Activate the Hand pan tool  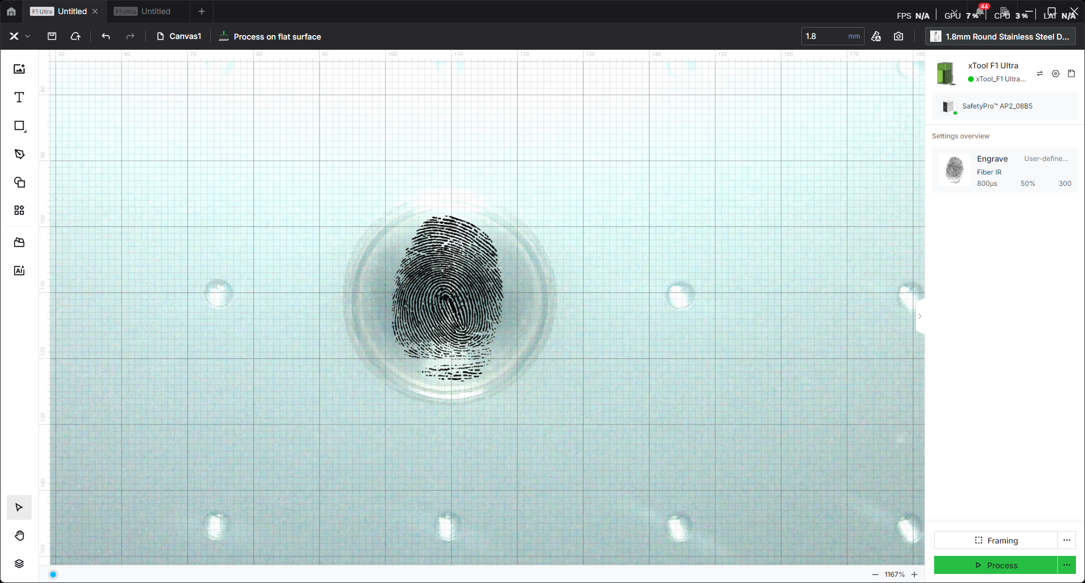(x=19, y=536)
